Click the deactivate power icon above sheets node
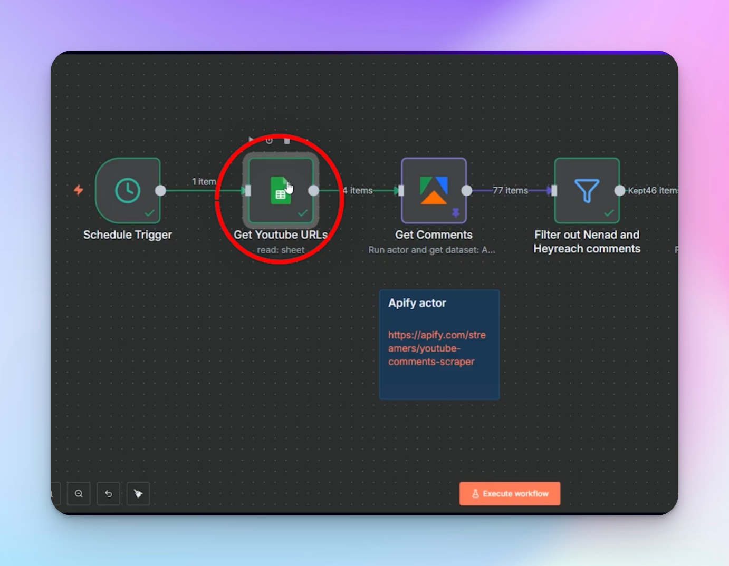The width and height of the screenshot is (729, 566). pyautogui.click(x=269, y=140)
